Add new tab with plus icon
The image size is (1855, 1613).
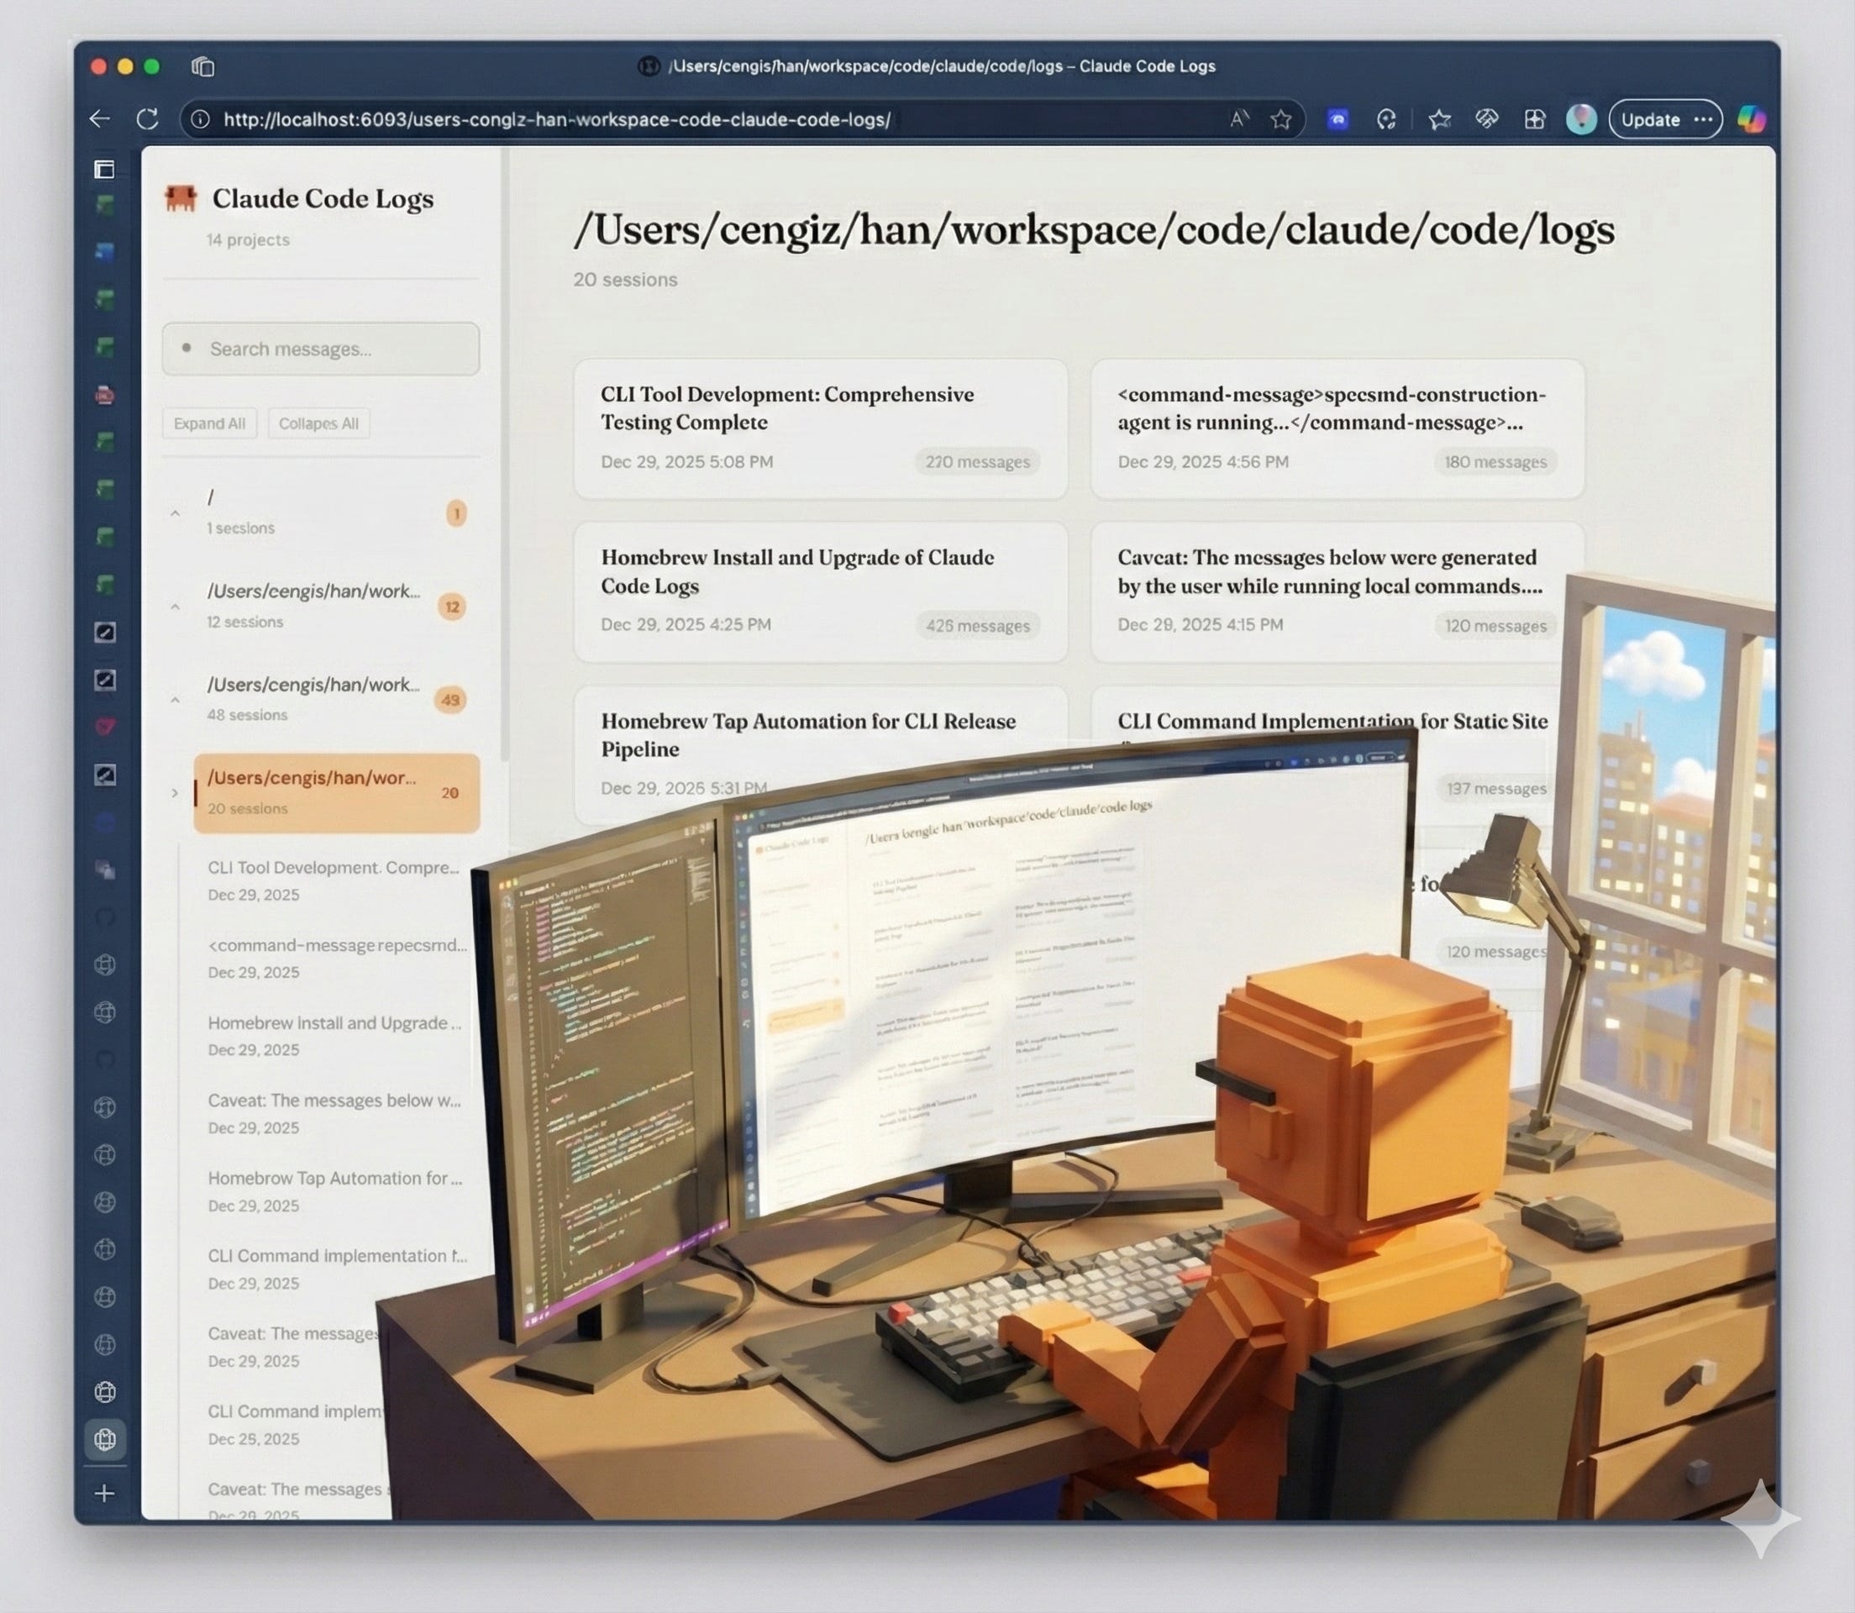click(x=104, y=1494)
